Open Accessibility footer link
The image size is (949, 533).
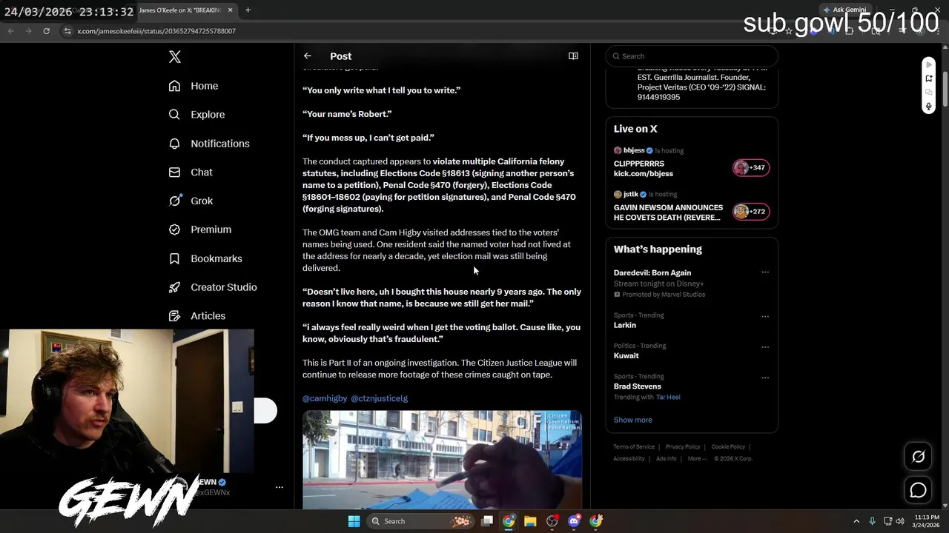pyautogui.click(x=629, y=459)
